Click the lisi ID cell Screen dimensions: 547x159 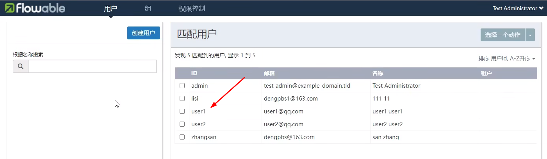pos(195,99)
